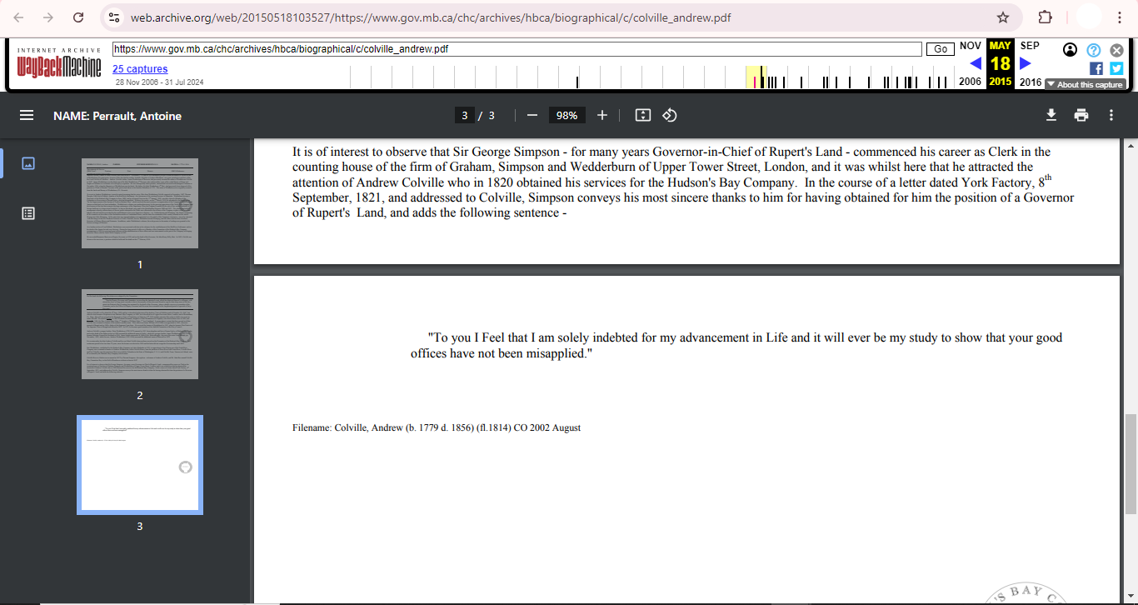Zoom in the PDF
The width and height of the screenshot is (1138, 605).
point(602,115)
